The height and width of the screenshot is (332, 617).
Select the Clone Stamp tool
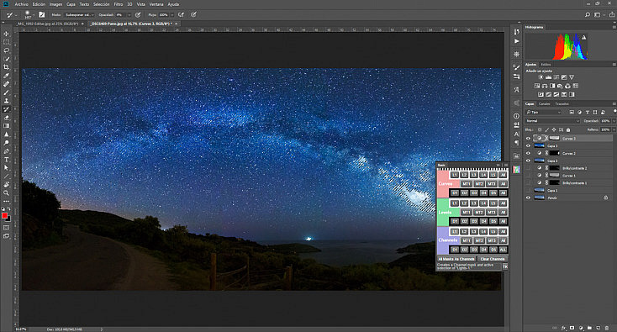tap(6, 101)
